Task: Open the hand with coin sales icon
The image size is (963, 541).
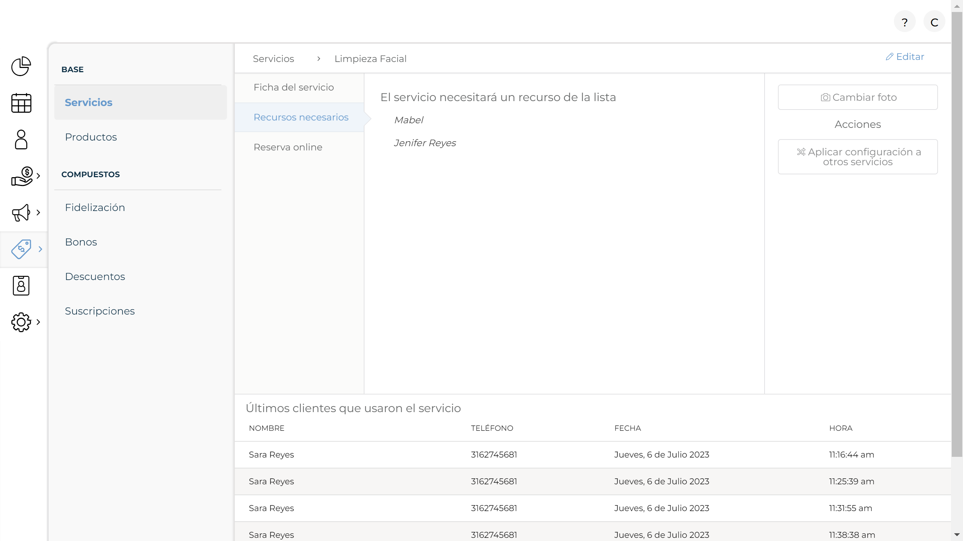Action: pos(22,176)
